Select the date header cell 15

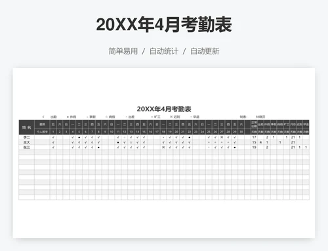pyautogui.click(x=144, y=132)
